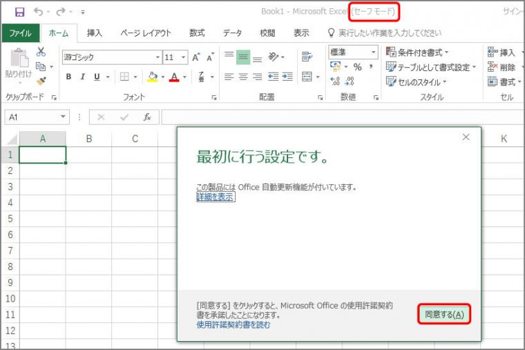525x350 pixels.
Task: Click the Paste (貼り付け) clipboard icon
Action: coord(19,58)
